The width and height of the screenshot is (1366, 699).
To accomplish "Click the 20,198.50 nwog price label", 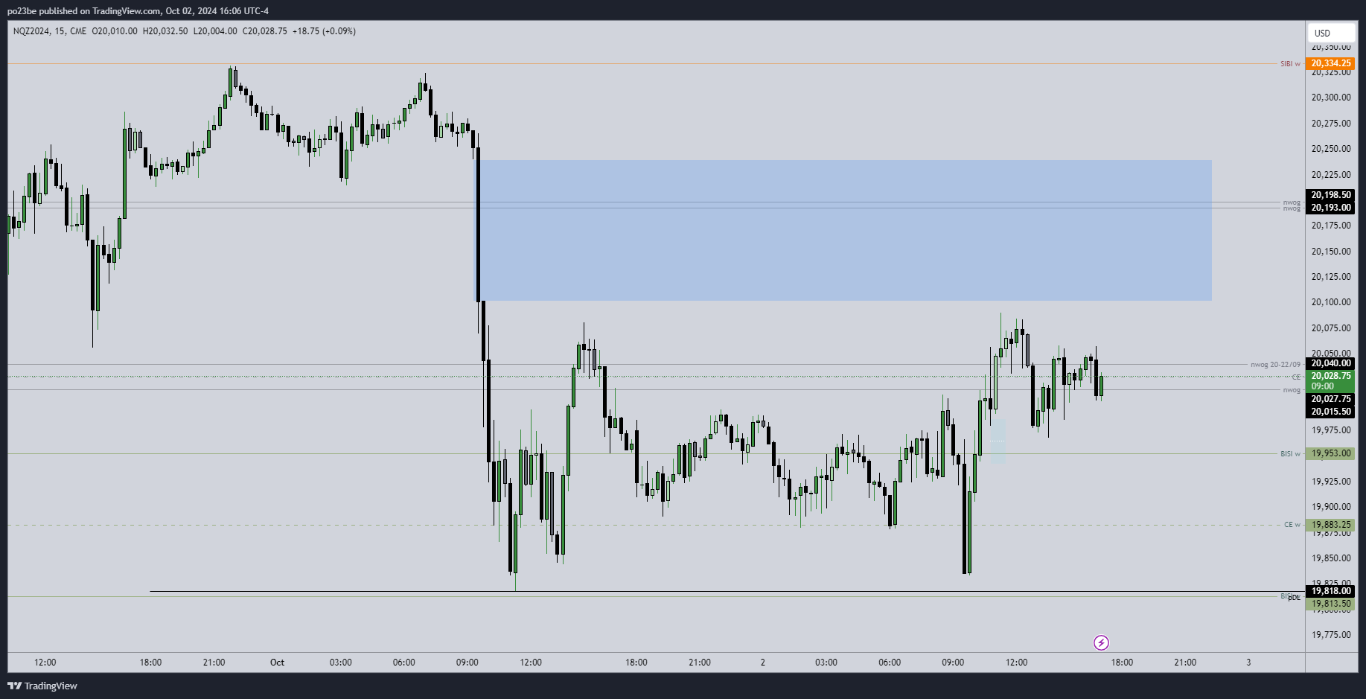I will click(1330, 195).
